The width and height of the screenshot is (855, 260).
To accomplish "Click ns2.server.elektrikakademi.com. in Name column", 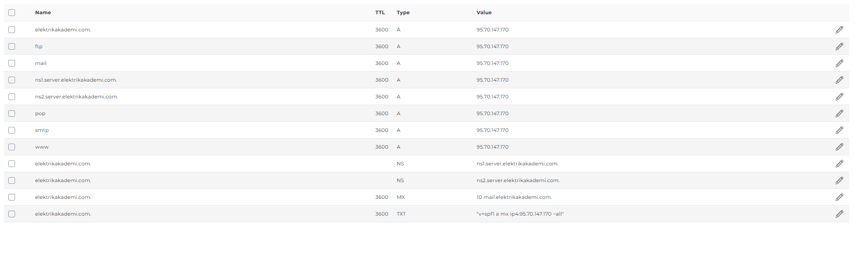I will click(x=77, y=97).
